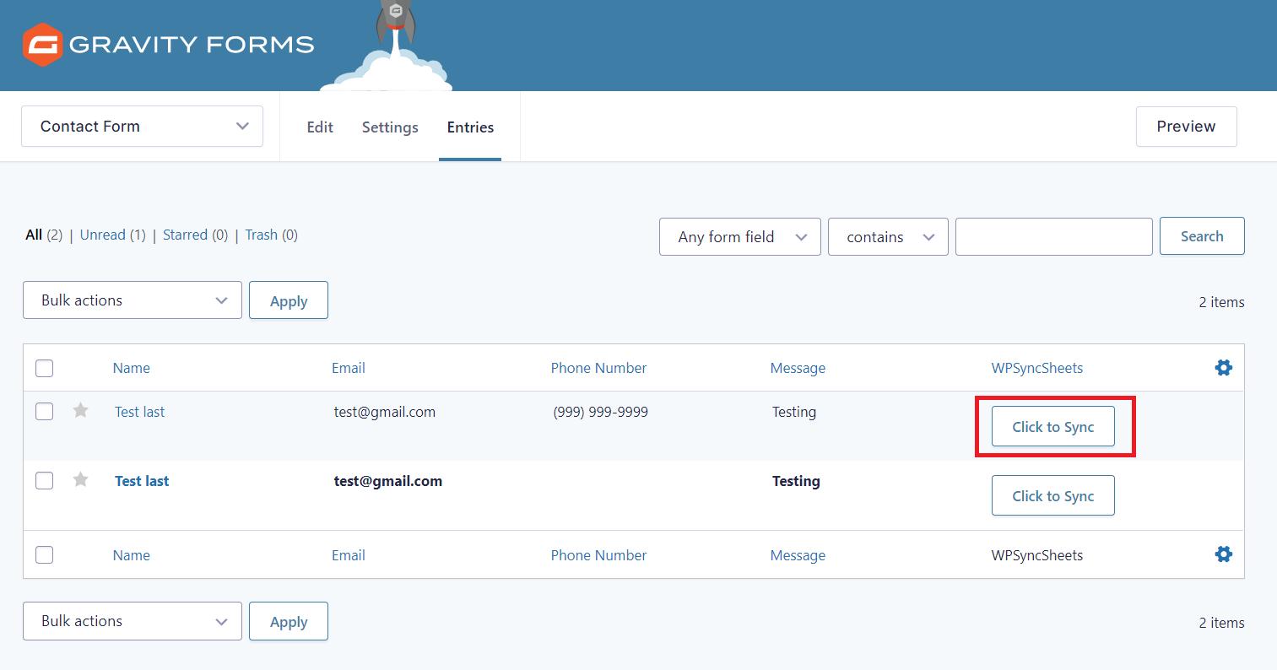
Task: Click the bold test@gmail.com cell
Action: (x=388, y=481)
